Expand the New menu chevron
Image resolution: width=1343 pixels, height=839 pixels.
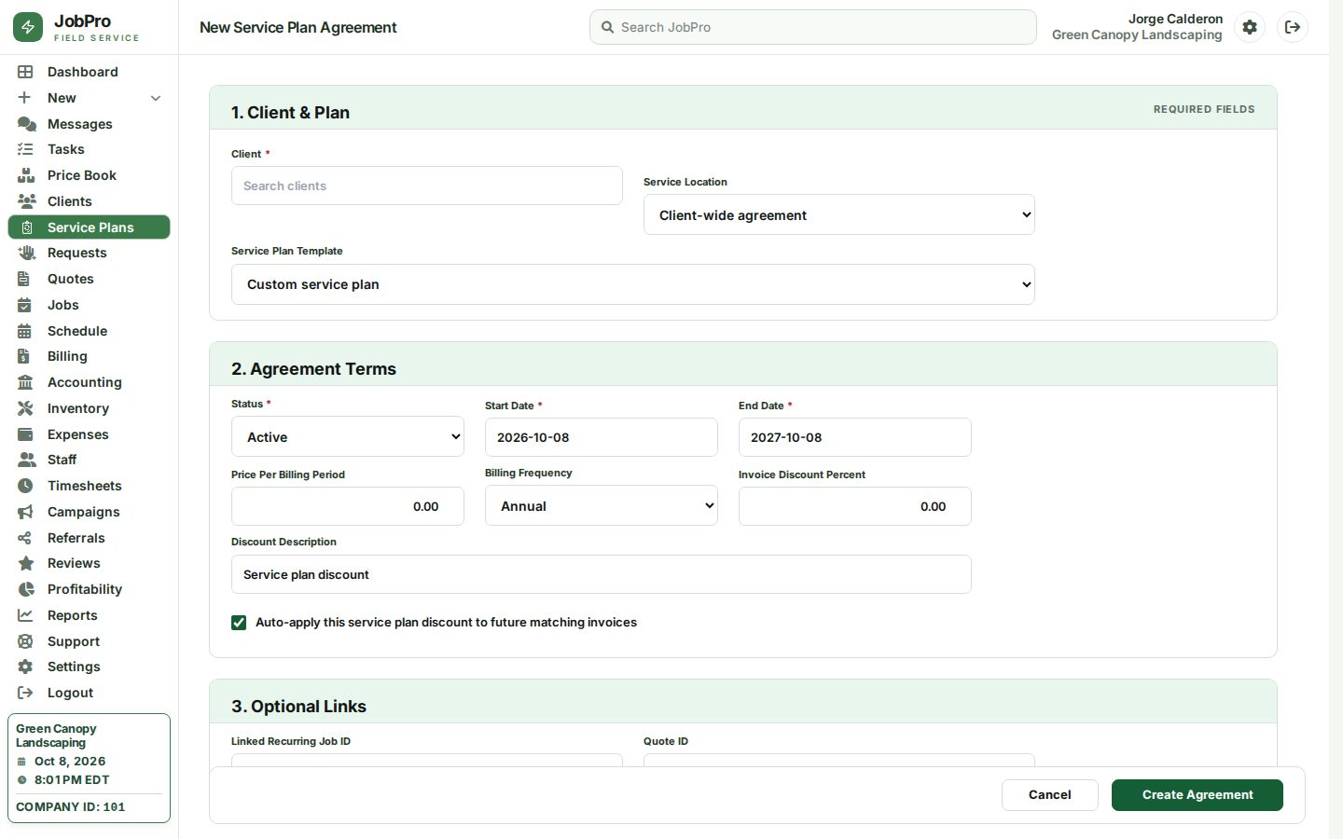(x=156, y=98)
